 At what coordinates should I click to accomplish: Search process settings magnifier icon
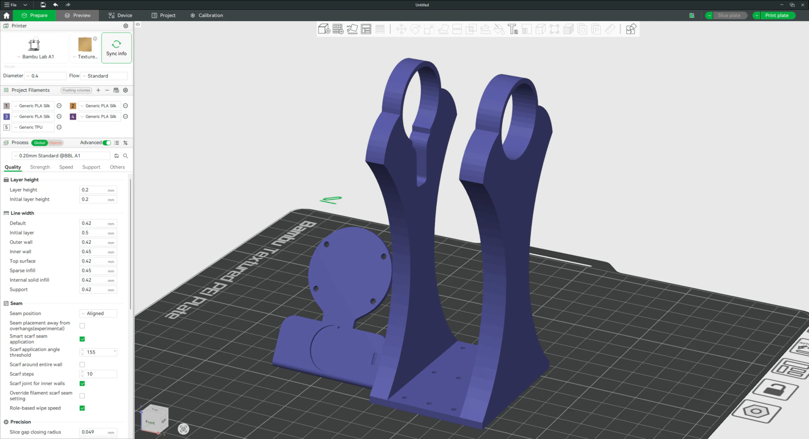(125, 156)
